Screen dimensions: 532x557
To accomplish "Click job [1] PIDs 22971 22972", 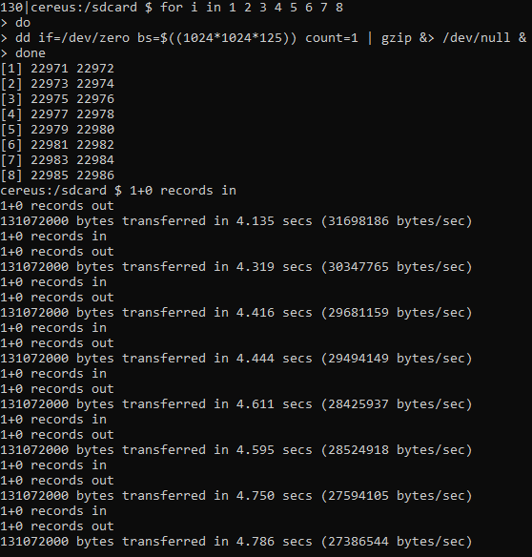I will tap(57, 69).
